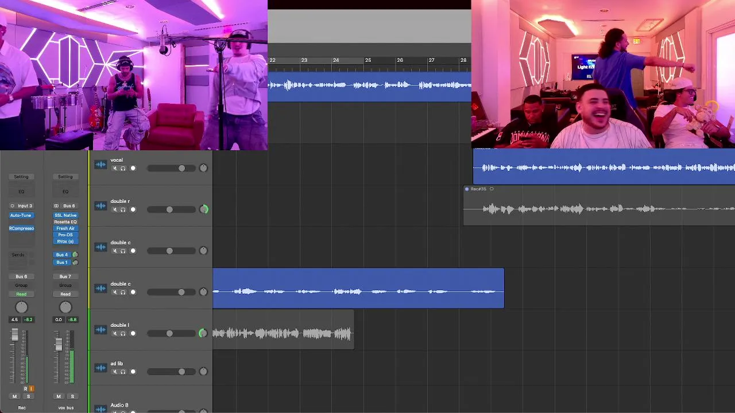Click the ad lib track waveform icon

click(101, 368)
